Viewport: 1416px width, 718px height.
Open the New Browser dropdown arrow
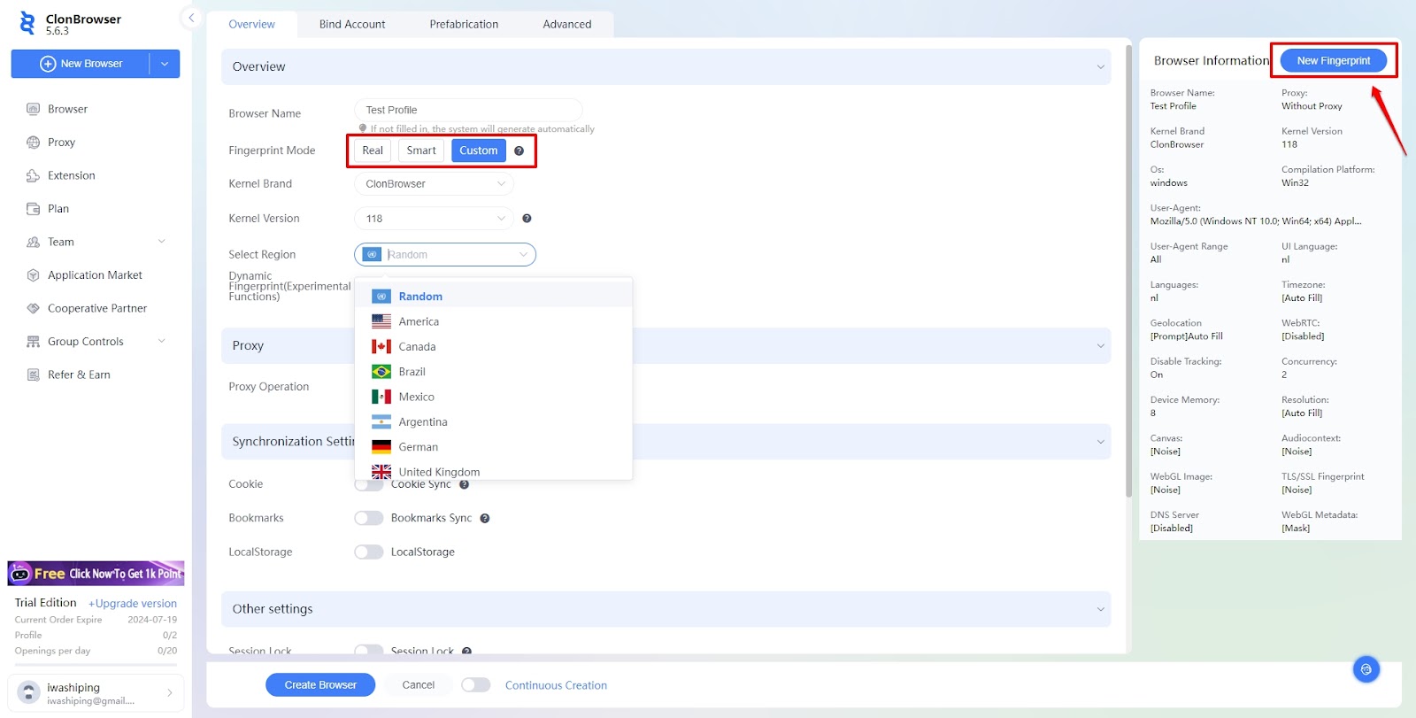(165, 64)
